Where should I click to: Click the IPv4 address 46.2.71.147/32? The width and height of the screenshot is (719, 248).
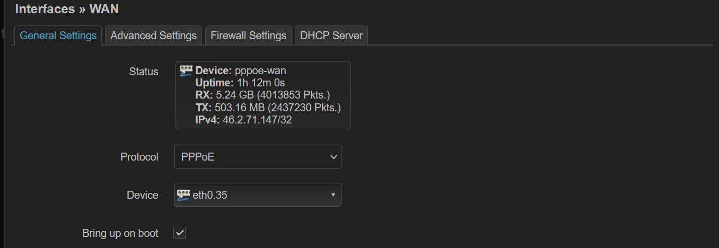point(257,120)
